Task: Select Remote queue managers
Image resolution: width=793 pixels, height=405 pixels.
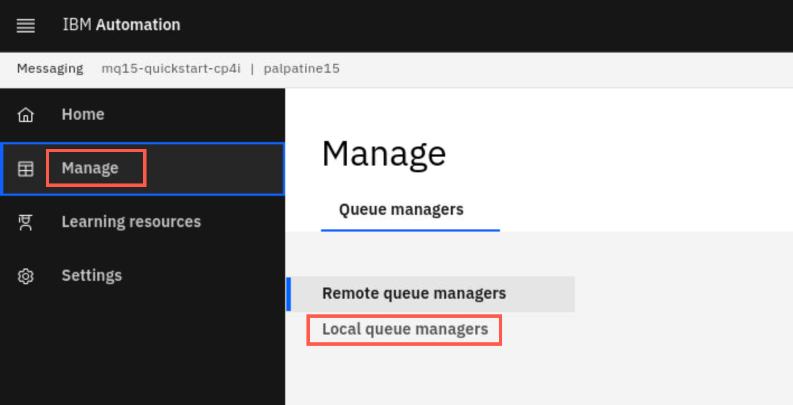Action: pyautogui.click(x=431, y=294)
